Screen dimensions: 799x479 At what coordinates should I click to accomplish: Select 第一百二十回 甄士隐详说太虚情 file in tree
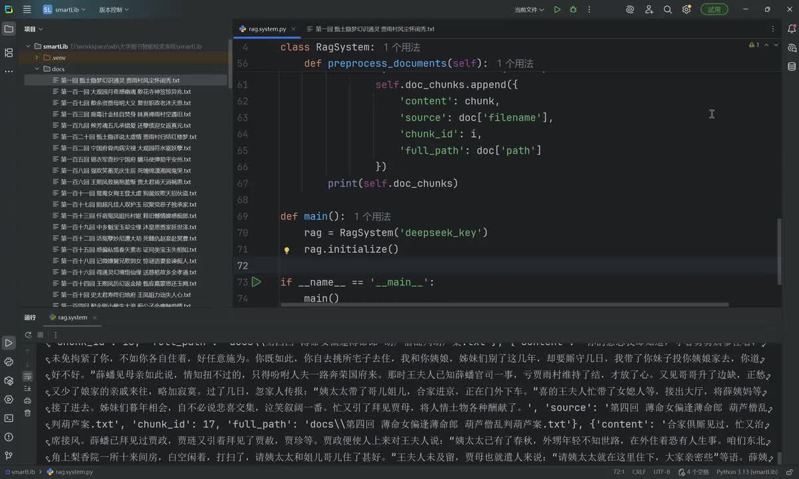tap(128, 137)
